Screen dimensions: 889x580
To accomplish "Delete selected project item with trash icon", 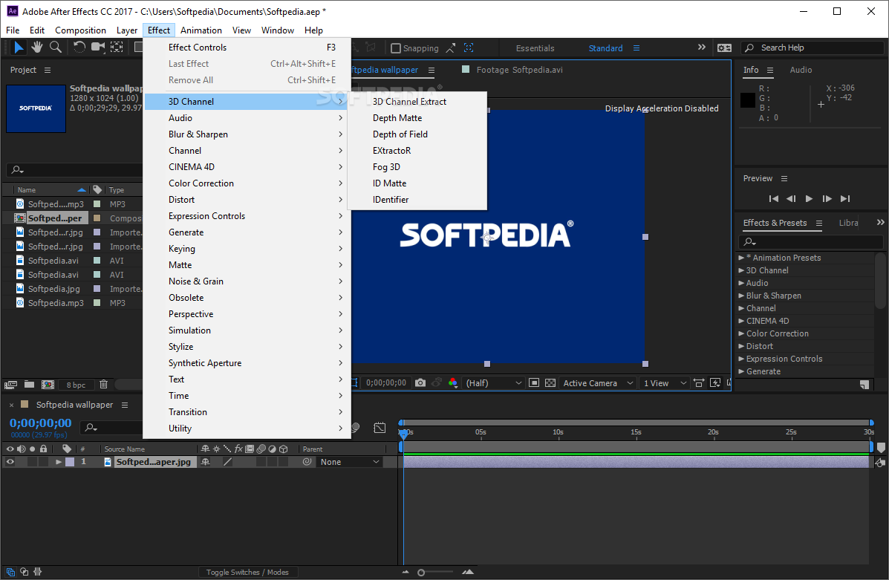I will (104, 385).
